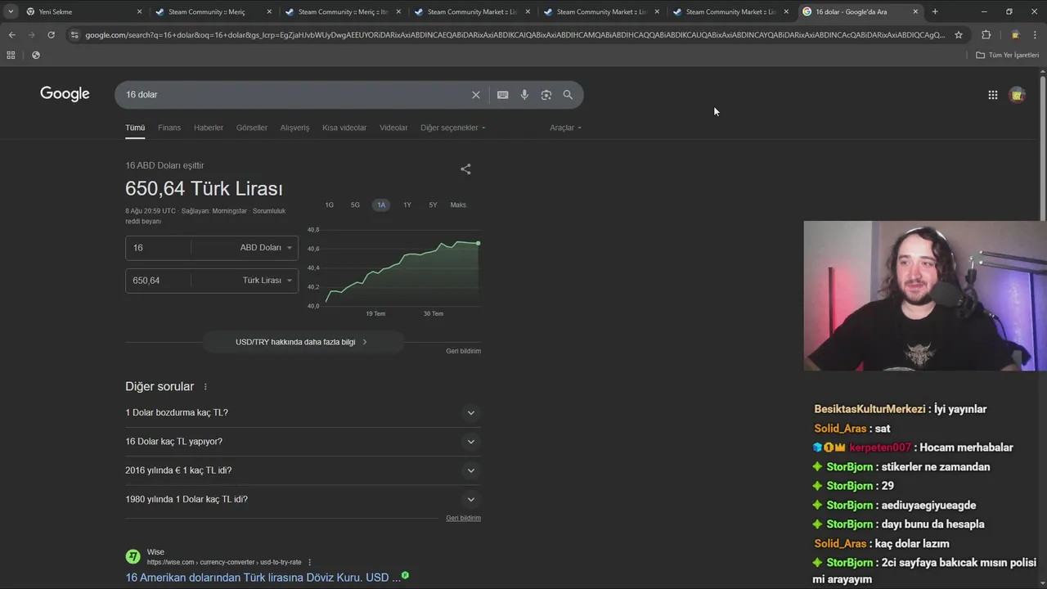Click the Google search text box
This screenshot has height=589, width=1047.
point(294,95)
